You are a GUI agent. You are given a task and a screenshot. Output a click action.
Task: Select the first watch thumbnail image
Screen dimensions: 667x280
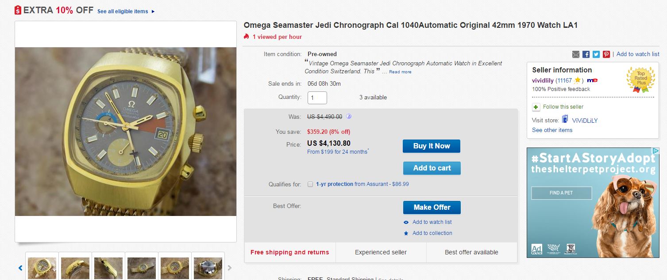[42, 267]
